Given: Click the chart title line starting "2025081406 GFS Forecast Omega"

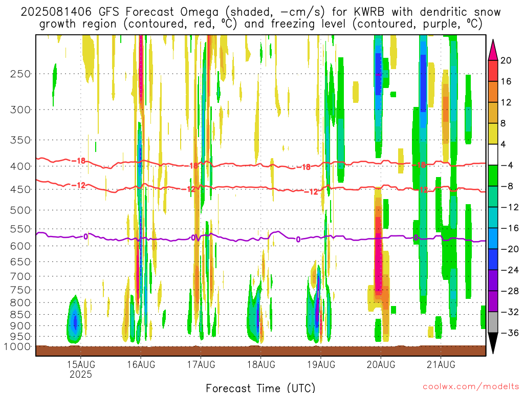Looking at the screenshot, I should pos(260,12).
